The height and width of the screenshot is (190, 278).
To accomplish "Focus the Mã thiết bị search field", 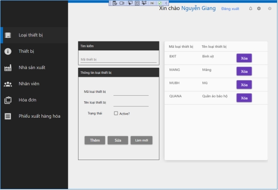I will [118, 60].
